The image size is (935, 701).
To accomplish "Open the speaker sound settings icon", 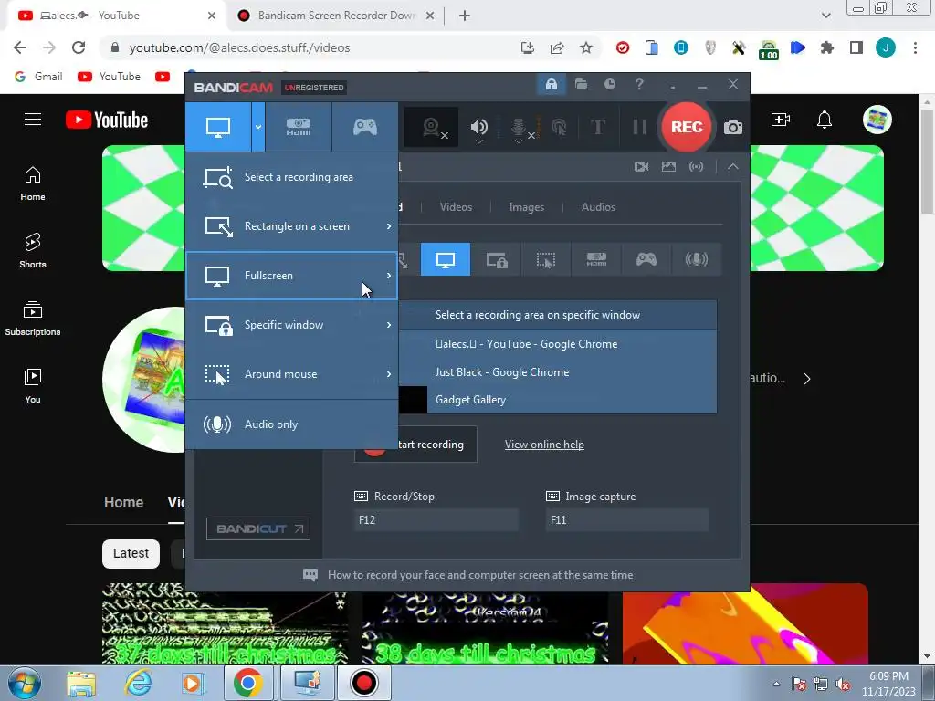I will pos(478,127).
